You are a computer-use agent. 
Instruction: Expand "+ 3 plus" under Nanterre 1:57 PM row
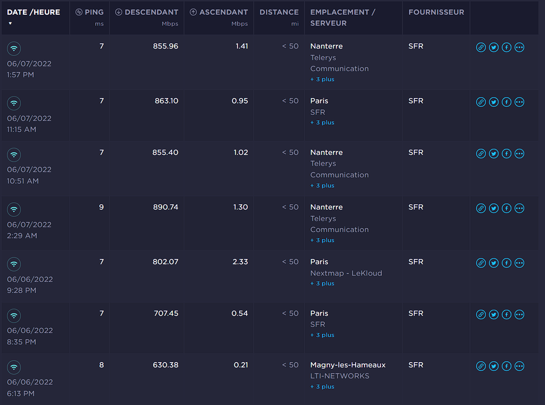pyautogui.click(x=322, y=80)
